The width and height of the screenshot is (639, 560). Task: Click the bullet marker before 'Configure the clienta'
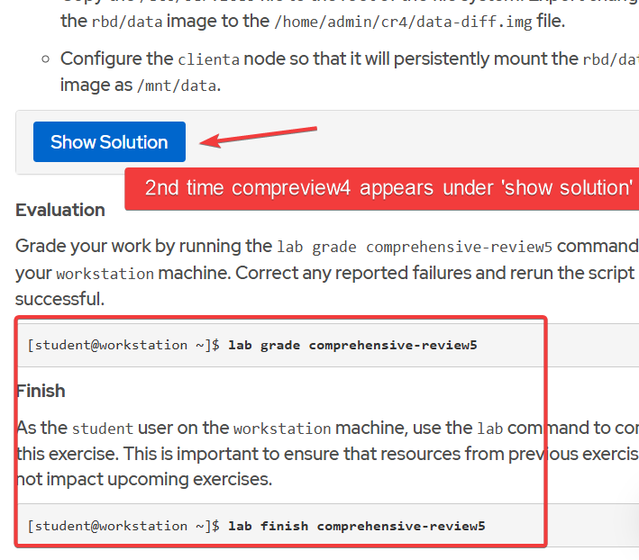click(45, 59)
